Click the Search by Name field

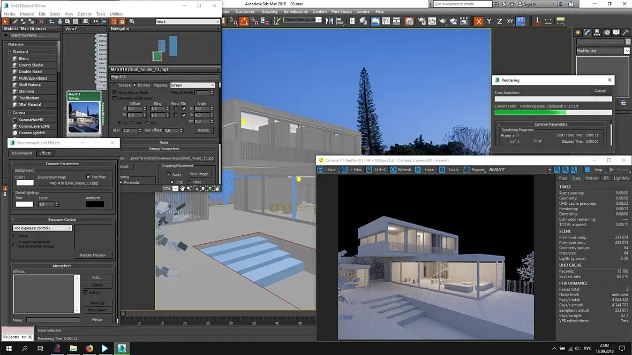[32, 35]
